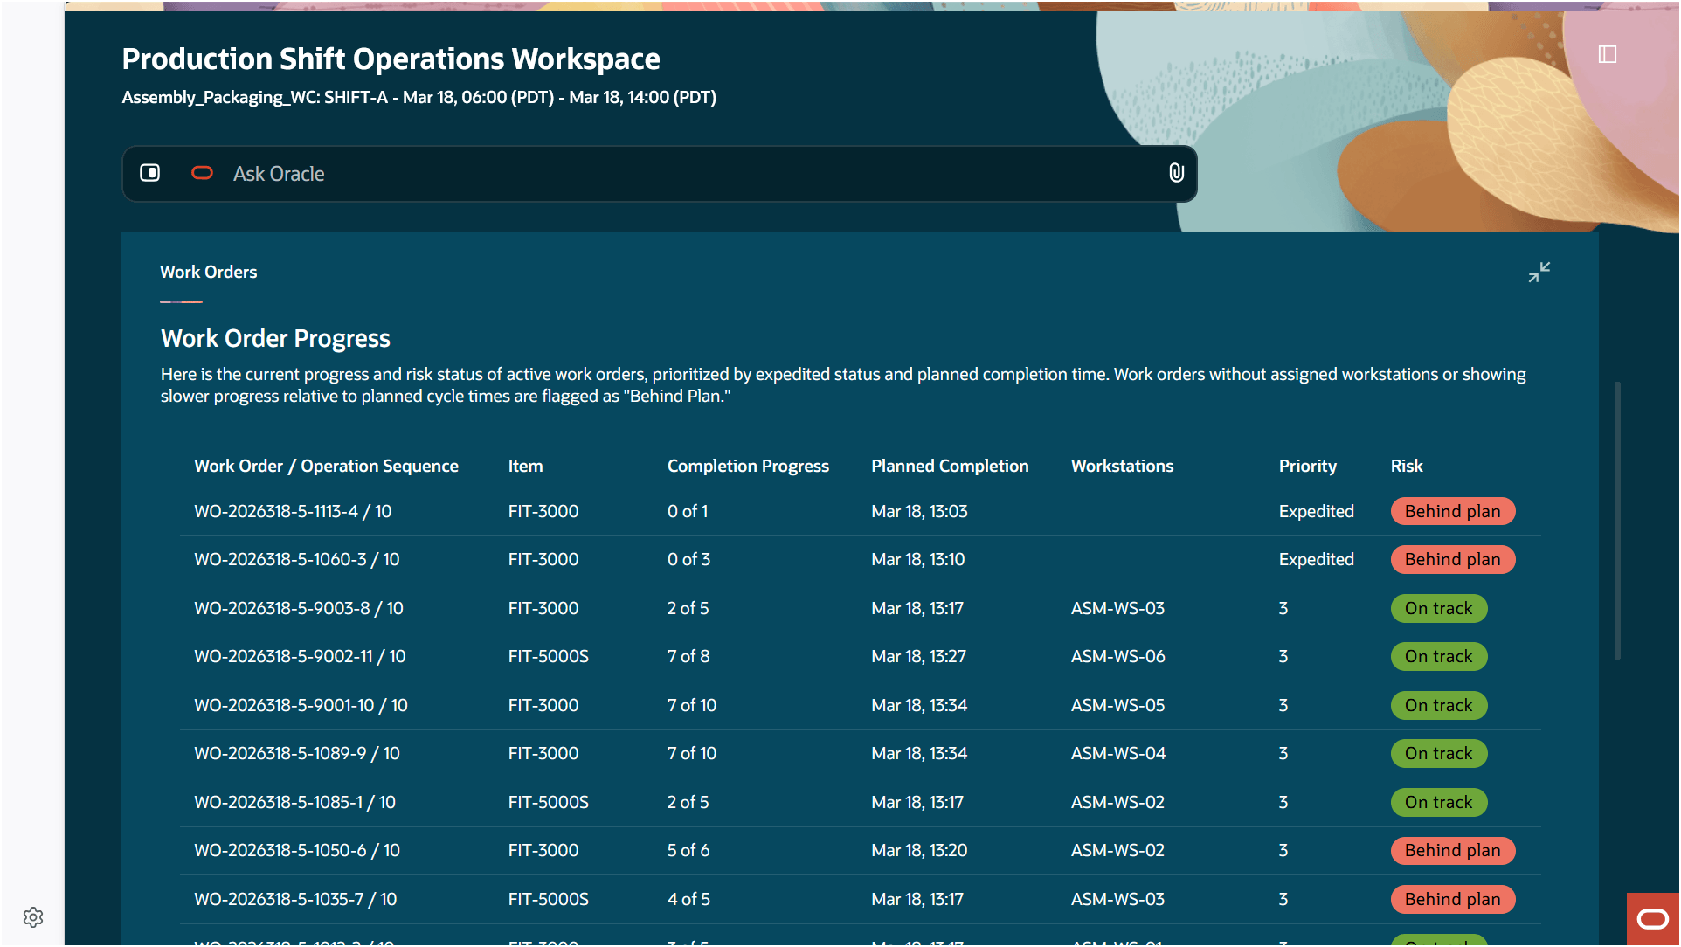The image size is (1681, 947).
Task: Select workstation ASM-WS-06
Action: [x=1117, y=656]
